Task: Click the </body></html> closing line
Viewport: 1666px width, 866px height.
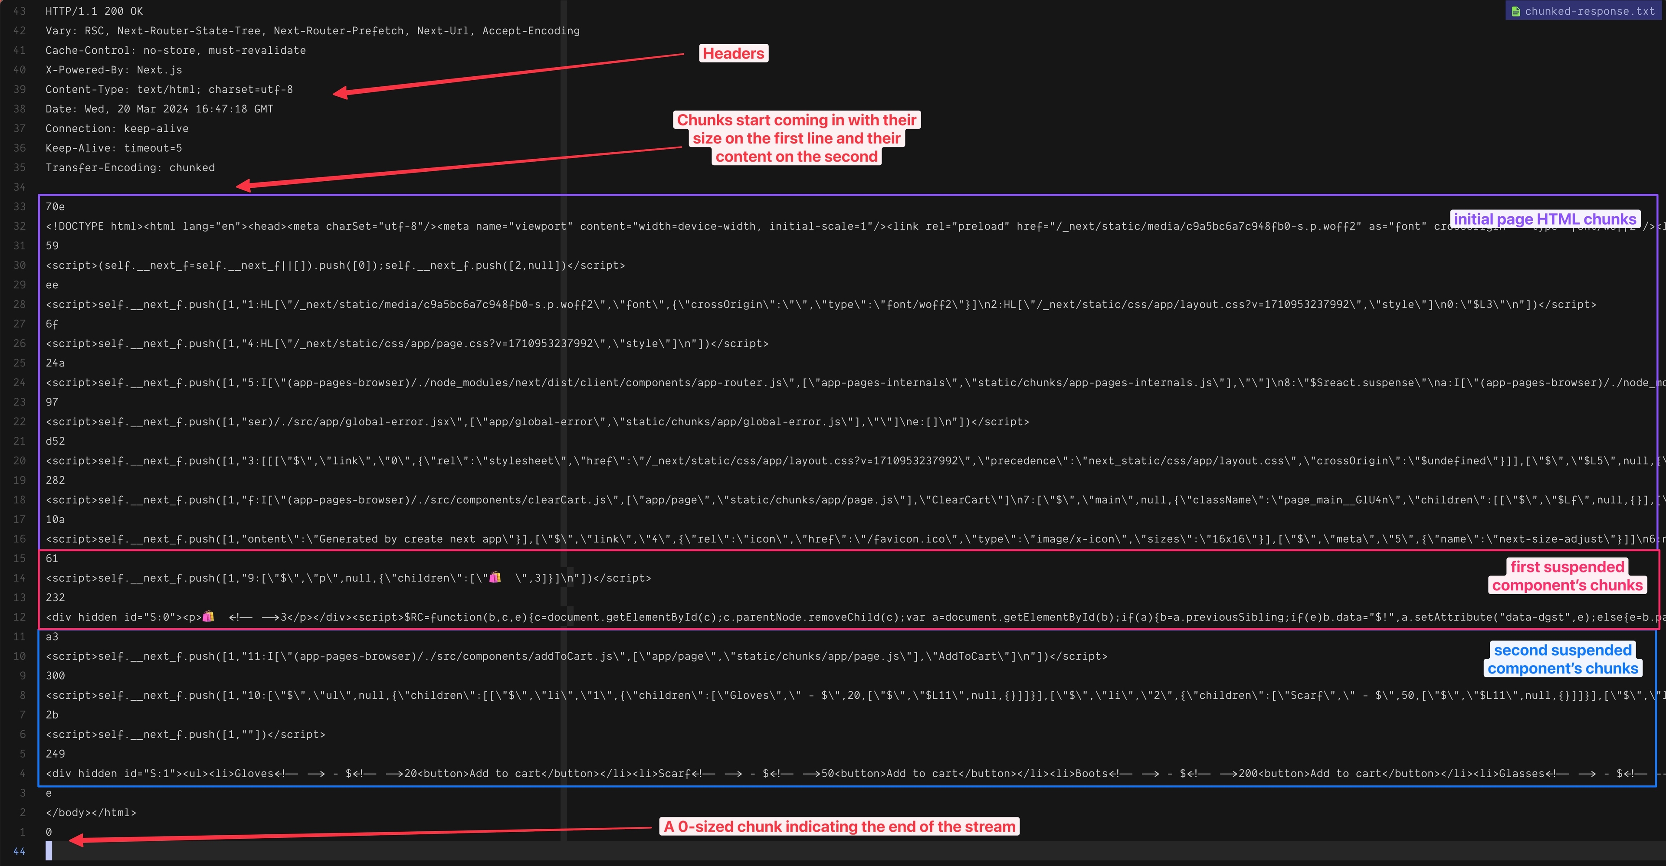Action: 91,812
